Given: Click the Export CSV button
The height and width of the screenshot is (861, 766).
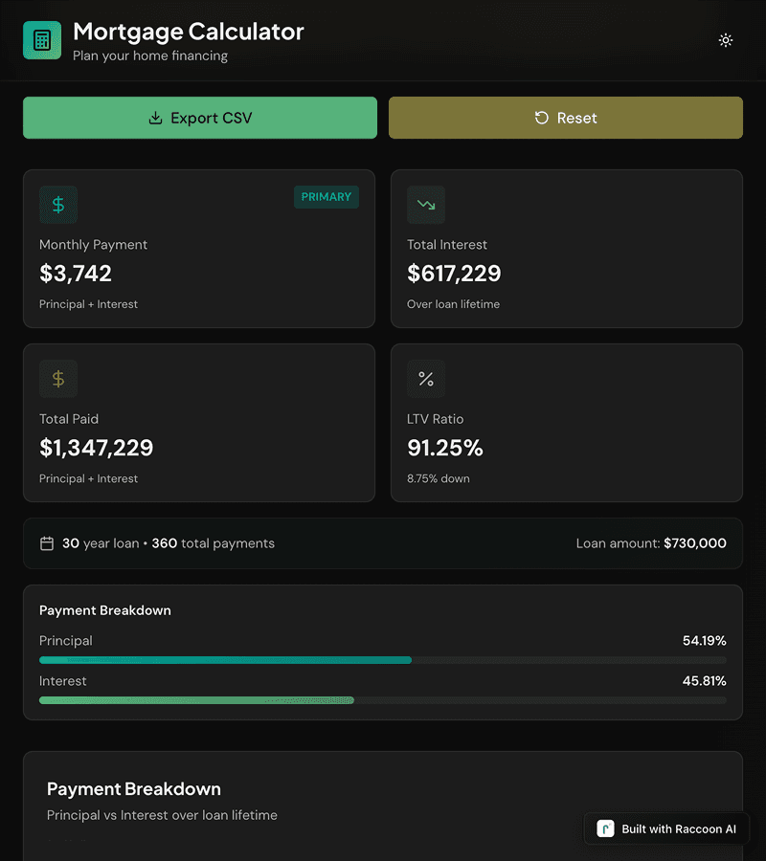Looking at the screenshot, I should pos(200,118).
